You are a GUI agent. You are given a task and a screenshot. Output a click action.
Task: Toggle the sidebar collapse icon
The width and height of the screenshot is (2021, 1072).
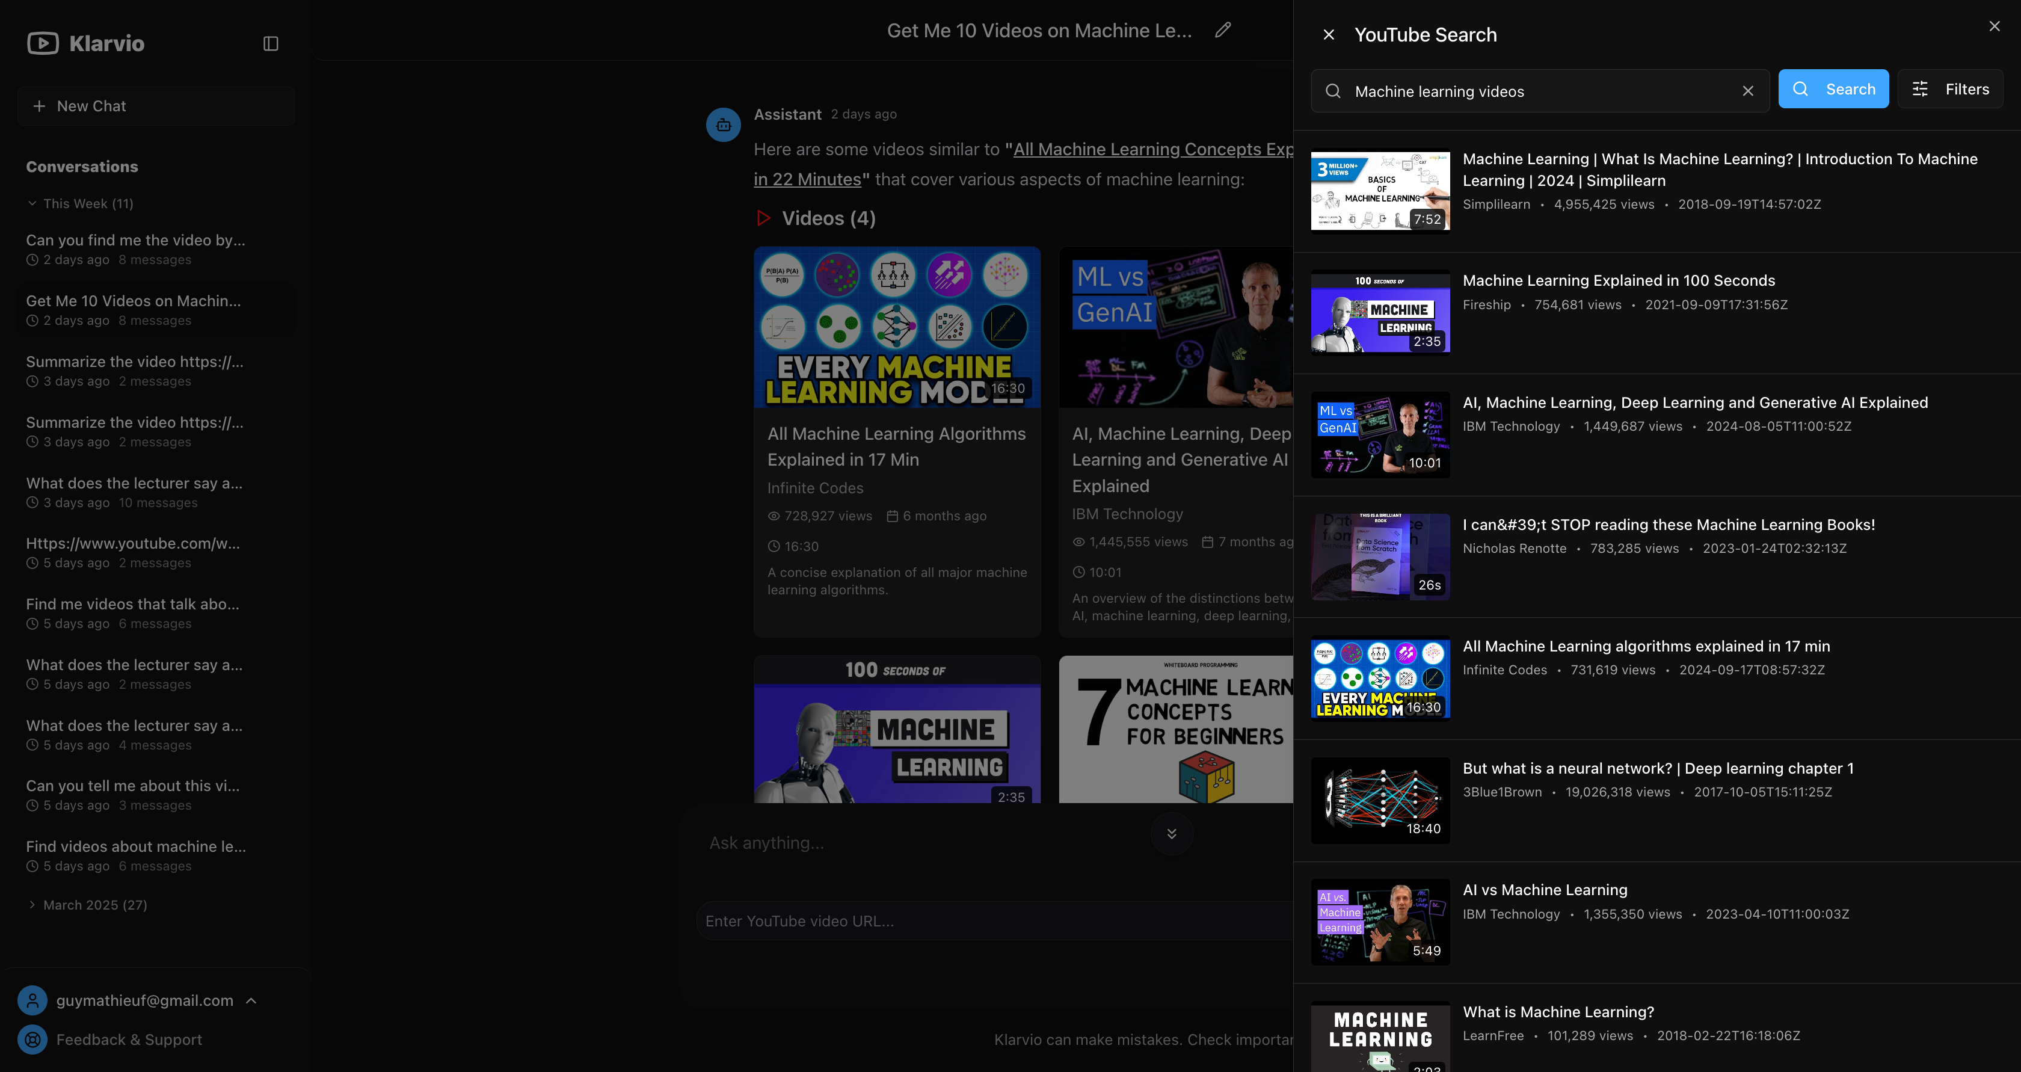271,43
